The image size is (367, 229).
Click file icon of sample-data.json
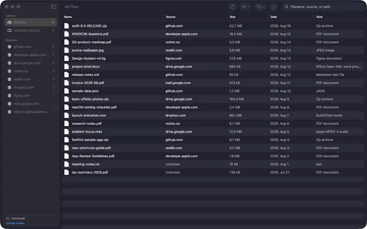coord(67,91)
